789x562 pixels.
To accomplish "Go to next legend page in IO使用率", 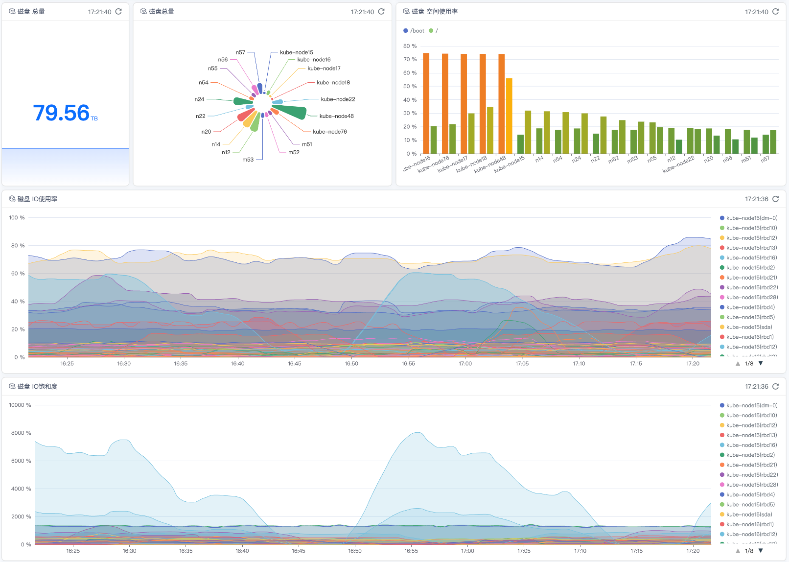I will point(761,364).
